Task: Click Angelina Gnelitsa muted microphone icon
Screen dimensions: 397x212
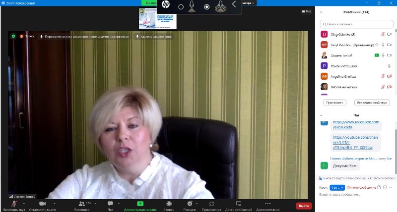Action: pos(383,76)
